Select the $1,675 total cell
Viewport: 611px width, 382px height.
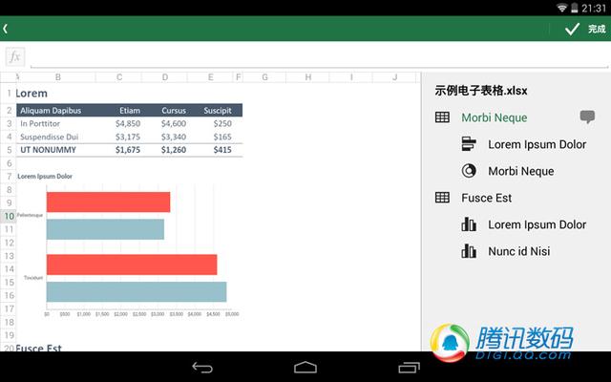tap(128, 150)
